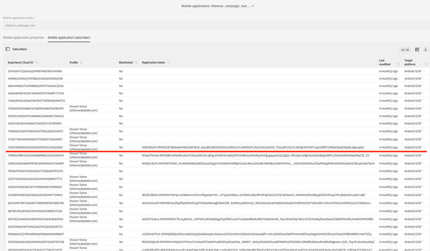Select the subscriber ID starting with 6169

(36, 79)
